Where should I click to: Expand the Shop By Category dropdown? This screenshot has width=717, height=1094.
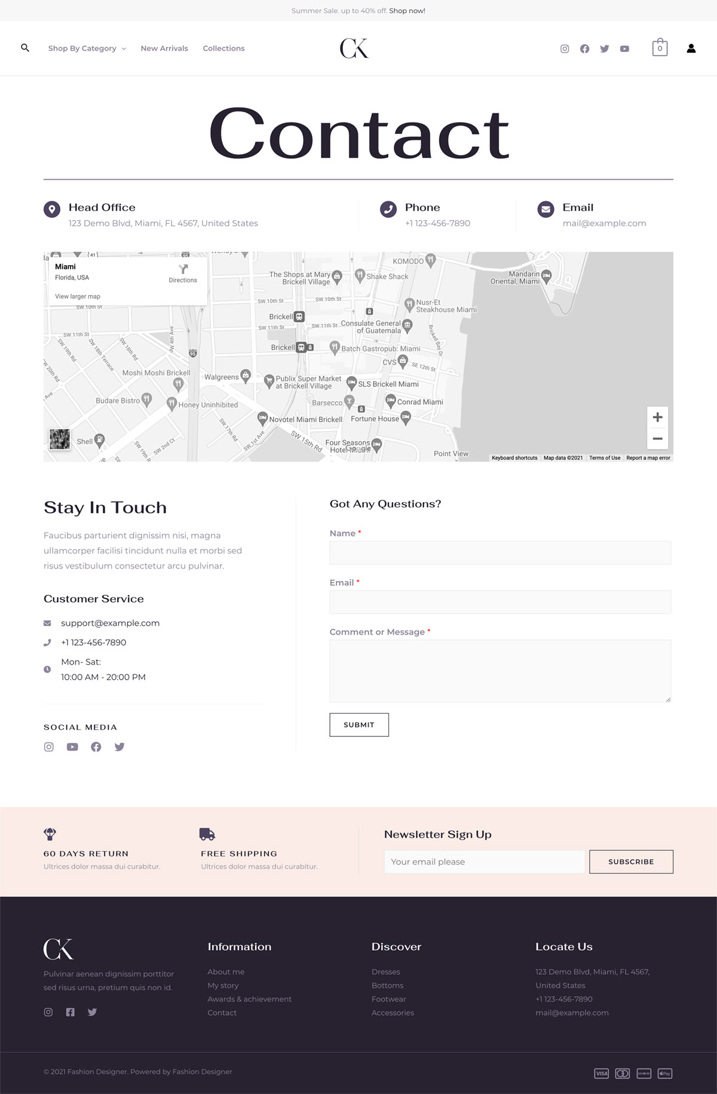pos(87,48)
